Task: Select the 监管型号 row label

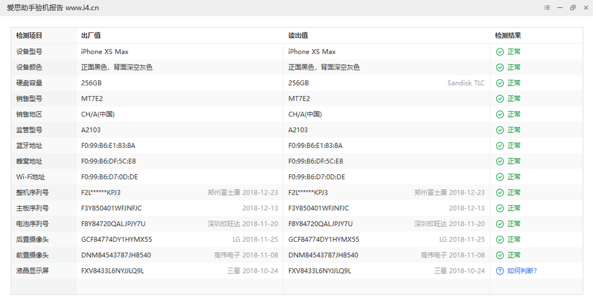Action: [29, 130]
